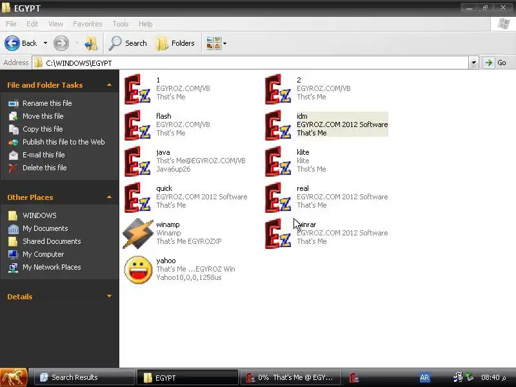Image resolution: width=516 pixels, height=387 pixels.
Task: Click the second system tray notification icon
Action: (x=470, y=377)
